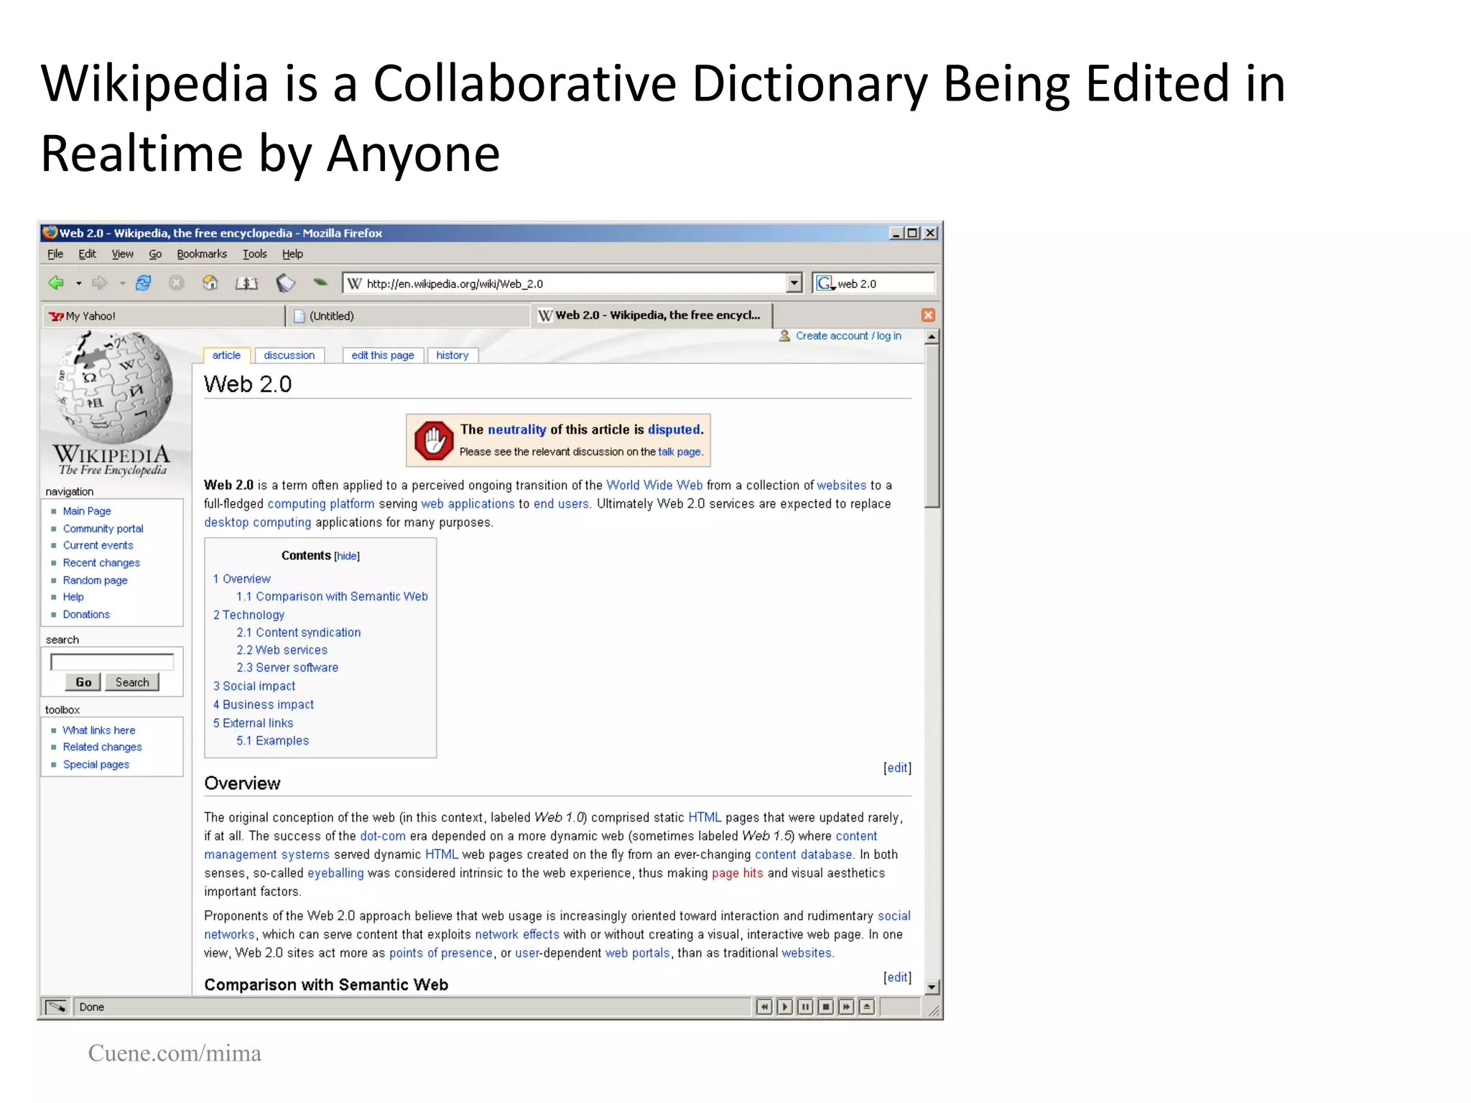Image resolution: width=1471 pixels, height=1103 pixels.
Task: Expand the URL bar history dropdown
Action: 794,283
